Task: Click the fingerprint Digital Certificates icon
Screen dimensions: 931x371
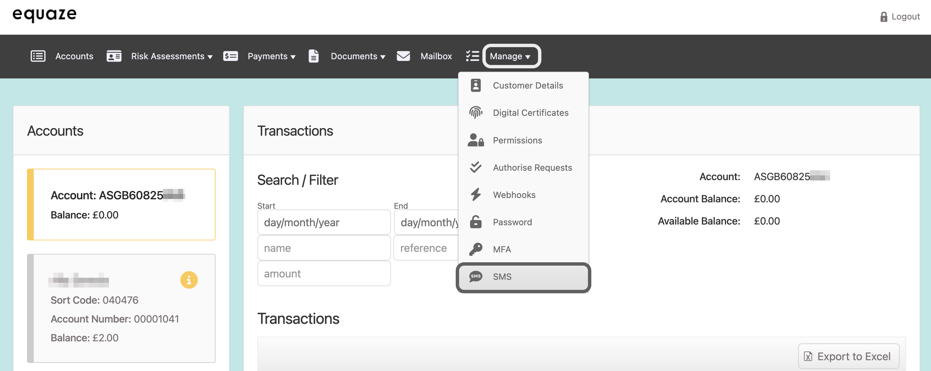Action: (x=476, y=113)
